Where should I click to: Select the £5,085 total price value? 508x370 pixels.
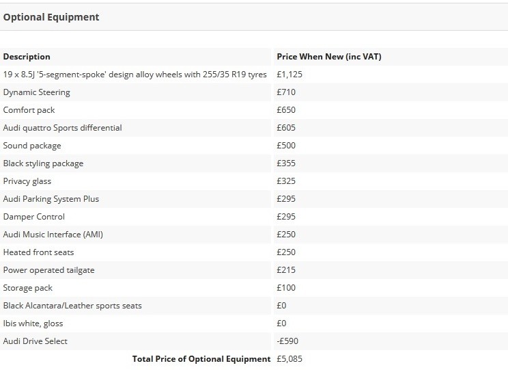(290, 359)
